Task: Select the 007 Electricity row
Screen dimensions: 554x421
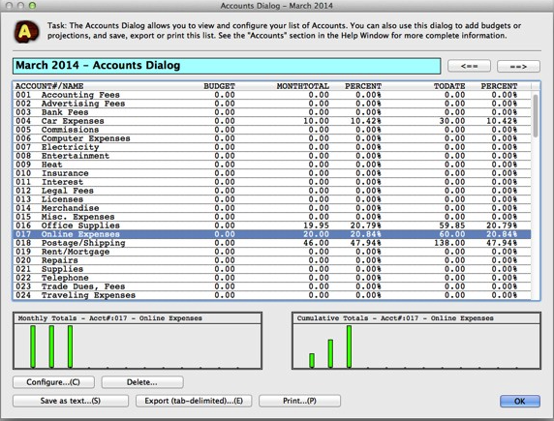Action: tap(272, 147)
